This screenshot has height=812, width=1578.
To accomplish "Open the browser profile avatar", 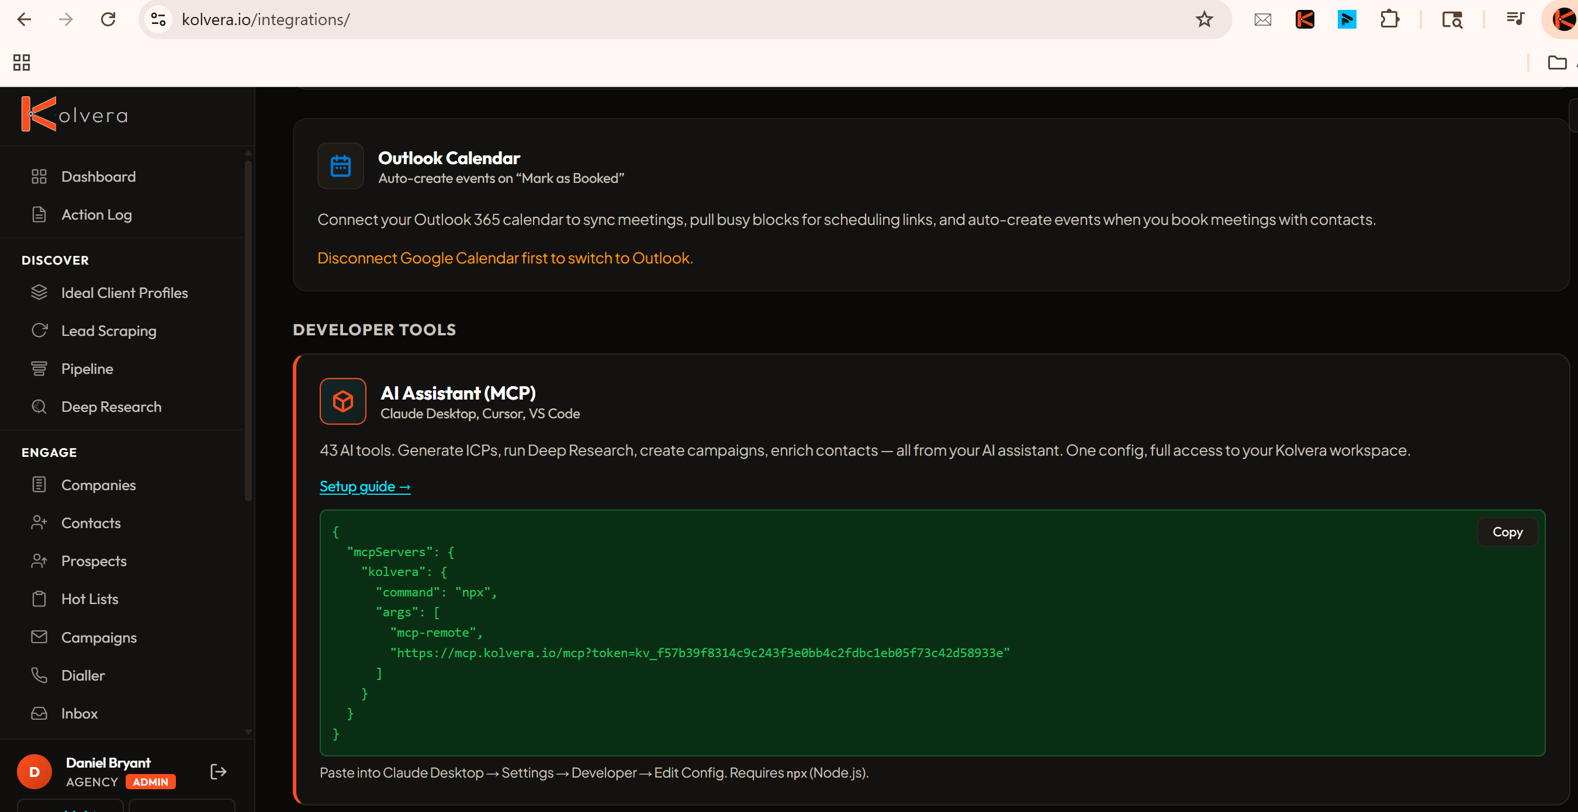I will coord(1563,20).
